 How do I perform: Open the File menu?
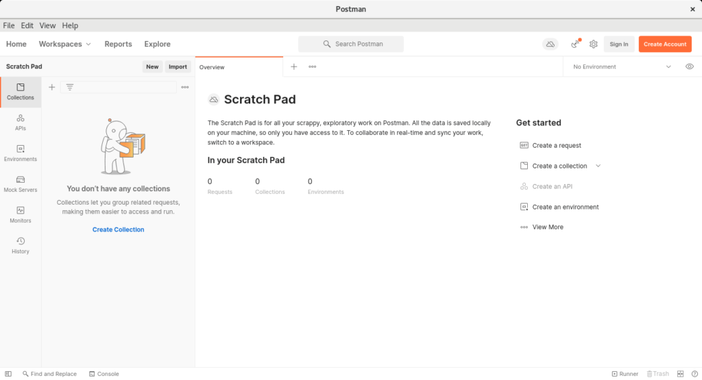[x=8, y=25]
